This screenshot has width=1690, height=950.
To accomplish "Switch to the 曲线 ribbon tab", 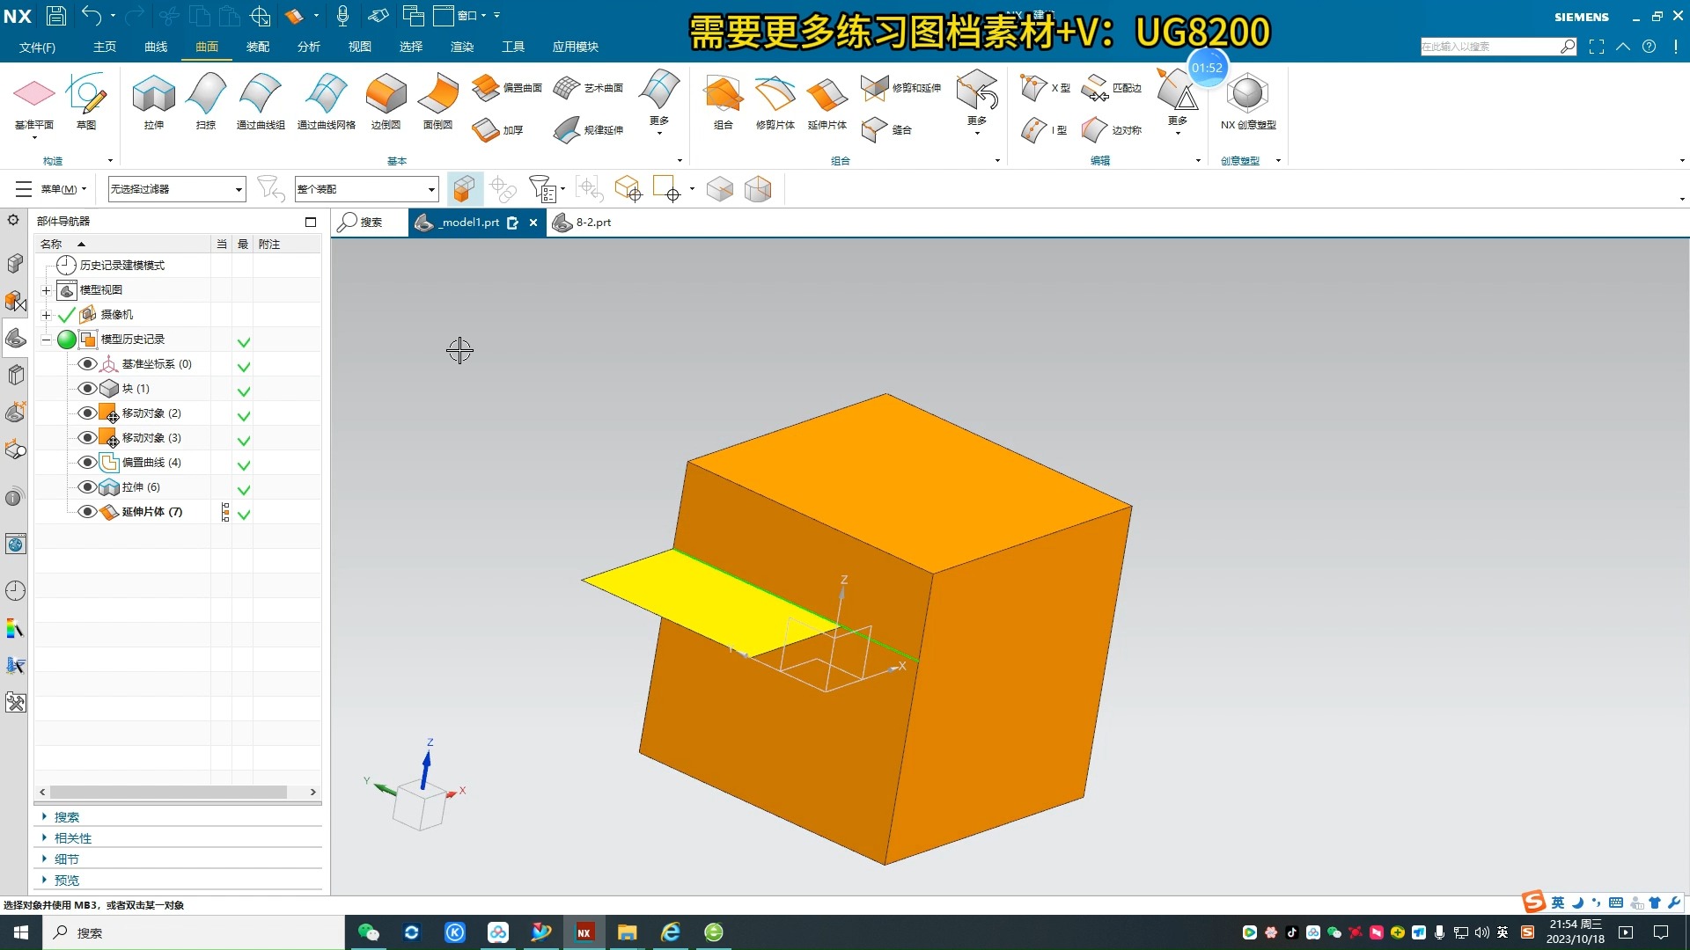I will pyautogui.click(x=156, y=47).
